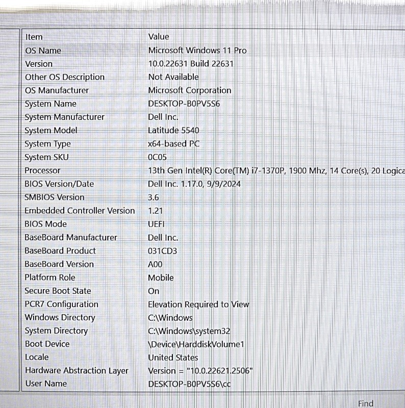This screenshot has width=405, height=408.
Task: Select the OS Name row
Action: (x=43, y=50)
